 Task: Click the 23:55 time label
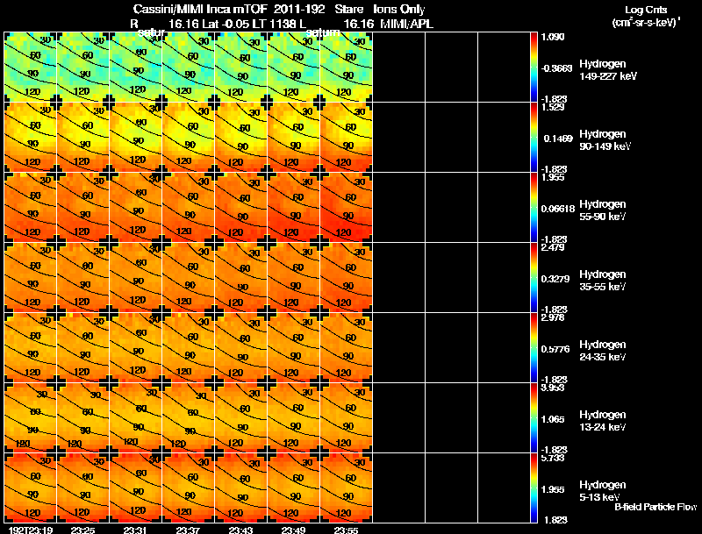(346, 530)
